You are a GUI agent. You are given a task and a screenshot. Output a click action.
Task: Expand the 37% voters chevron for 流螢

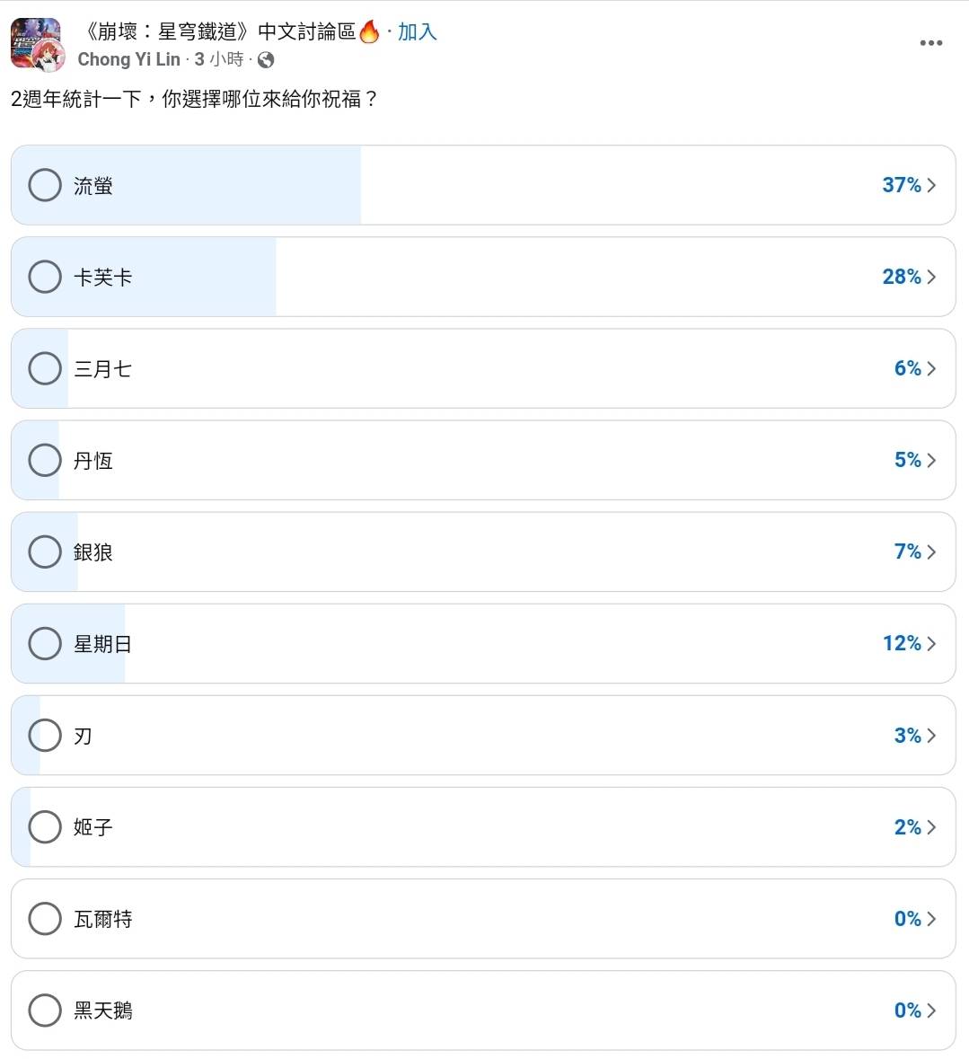[x=931, y=185]
